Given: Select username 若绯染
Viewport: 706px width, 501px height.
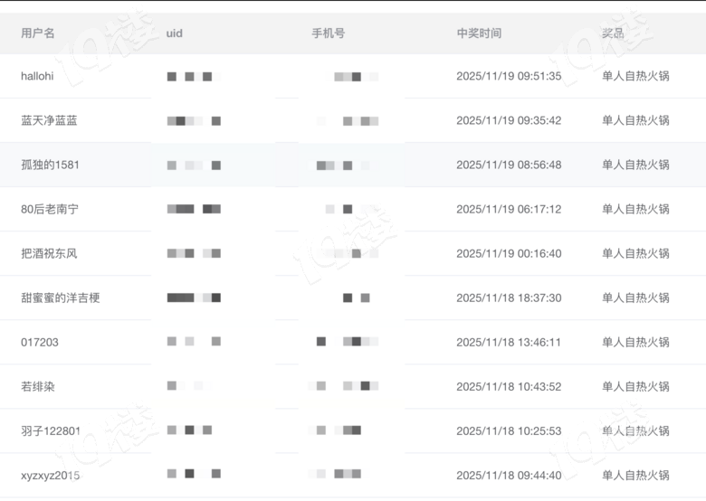Looking at the screenshot, I should tap(38, 387).
